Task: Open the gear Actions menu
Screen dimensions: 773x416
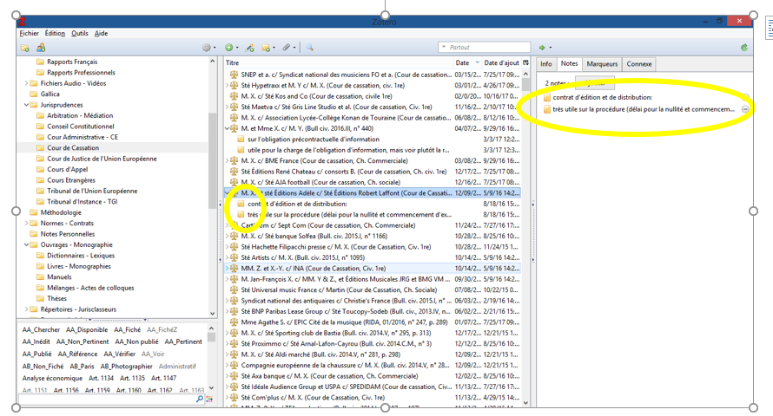Action: coord(207,48)
